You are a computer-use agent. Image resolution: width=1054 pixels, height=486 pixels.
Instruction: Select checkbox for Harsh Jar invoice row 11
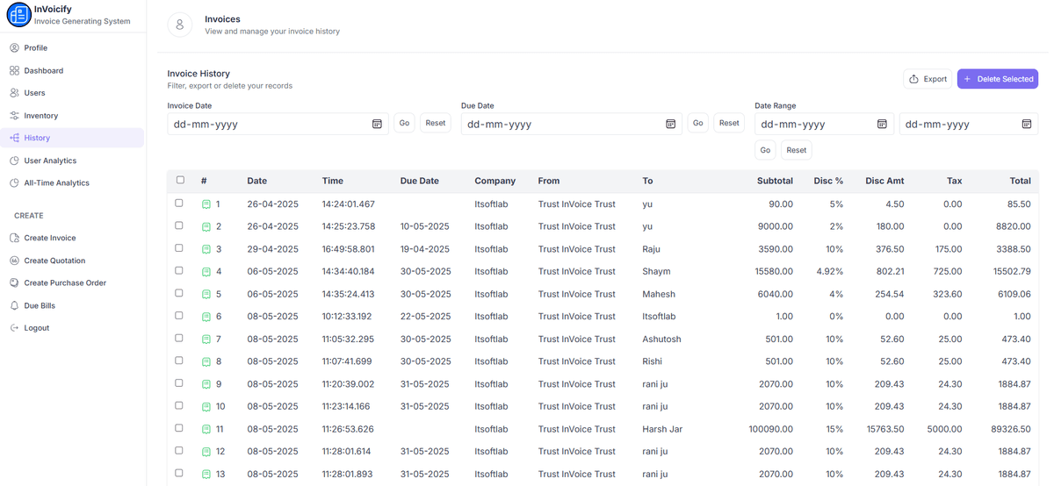click(179, 428)
